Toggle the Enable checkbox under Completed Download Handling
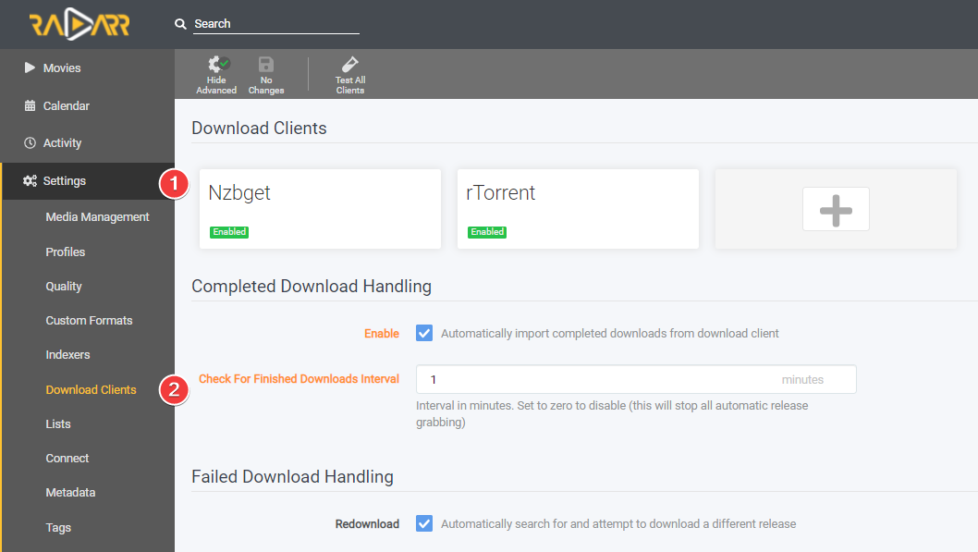978x552 pixels. 423,333
